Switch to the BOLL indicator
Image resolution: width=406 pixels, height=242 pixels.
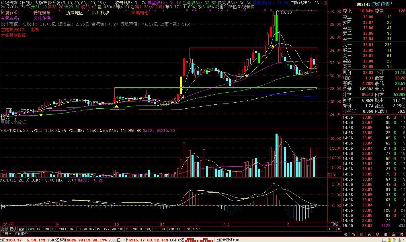179,229
